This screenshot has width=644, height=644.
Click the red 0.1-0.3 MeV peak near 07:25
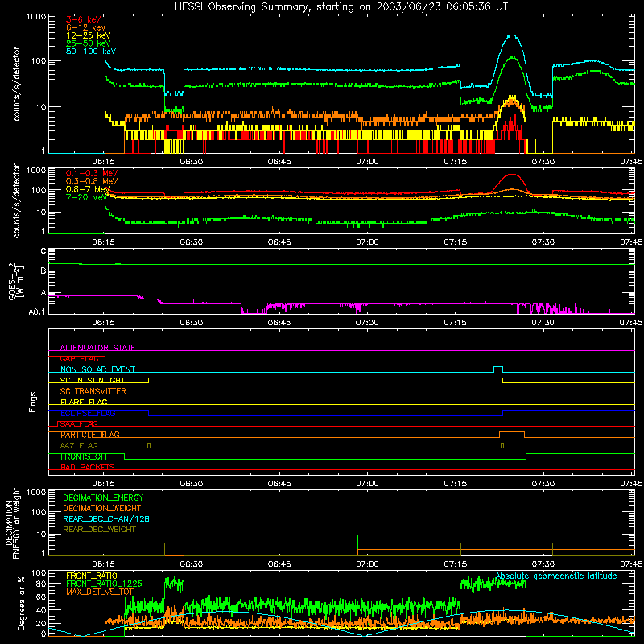[x=512, y=175]
